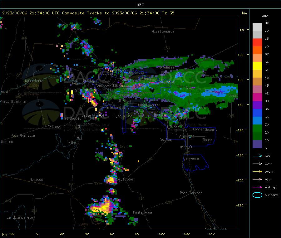Click the white 80 dBZ color swatch

257,27
